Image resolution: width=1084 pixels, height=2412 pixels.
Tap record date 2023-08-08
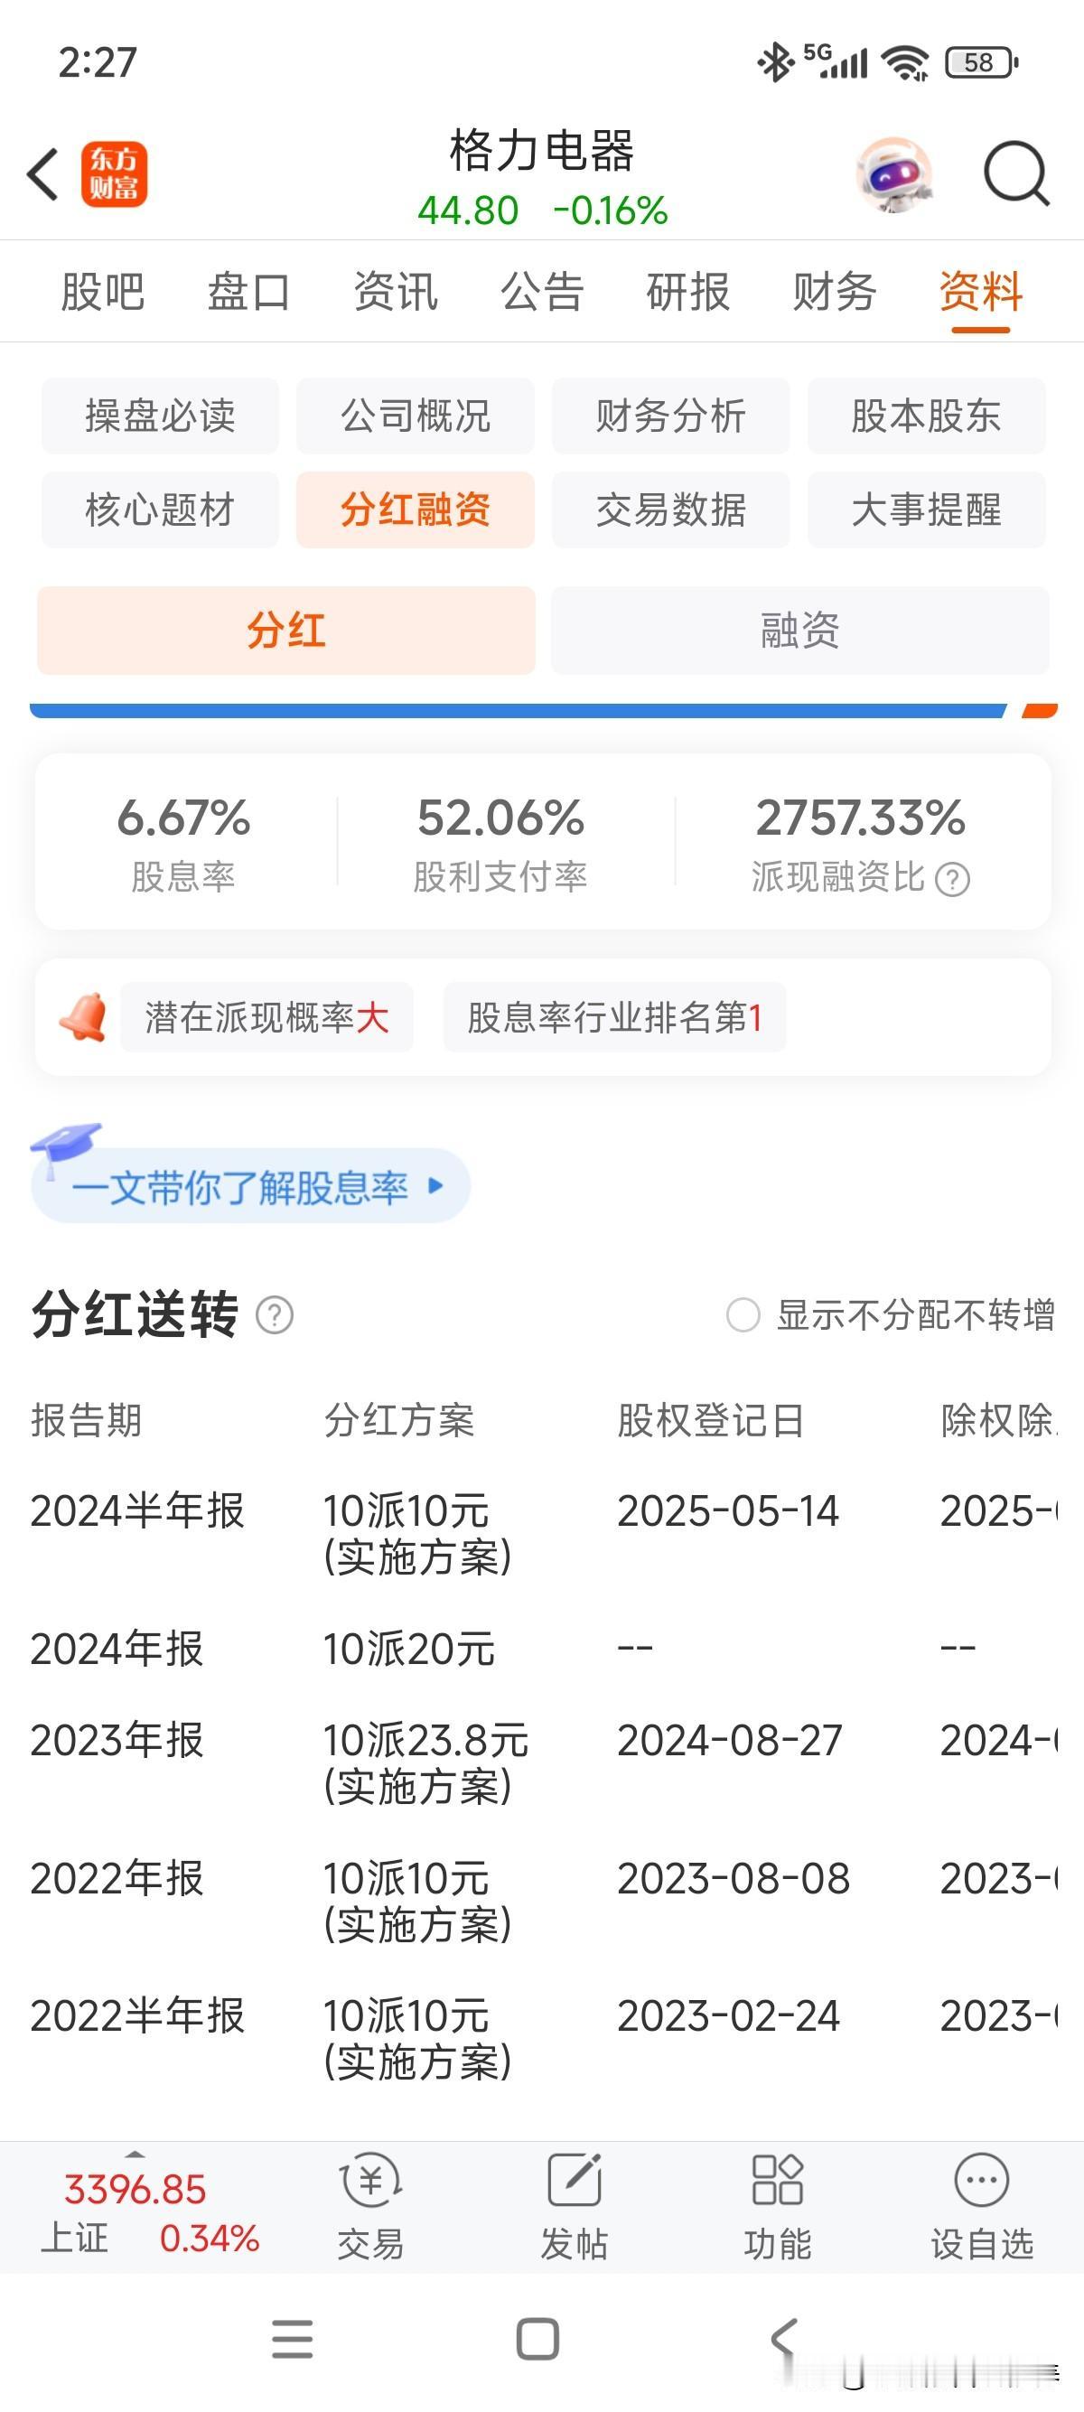[x=733, y=1878]
